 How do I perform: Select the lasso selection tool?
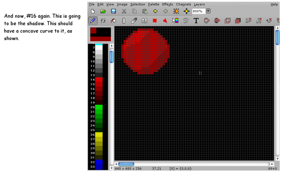[186, 21]
